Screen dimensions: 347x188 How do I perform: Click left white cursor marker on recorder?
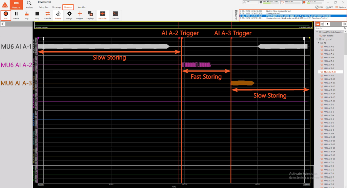click(44, 39)
